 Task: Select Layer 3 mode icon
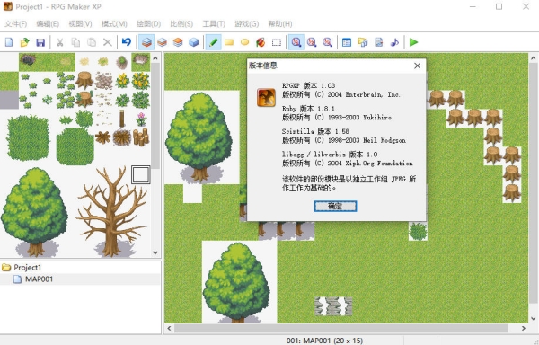click(x=178, y=42)
